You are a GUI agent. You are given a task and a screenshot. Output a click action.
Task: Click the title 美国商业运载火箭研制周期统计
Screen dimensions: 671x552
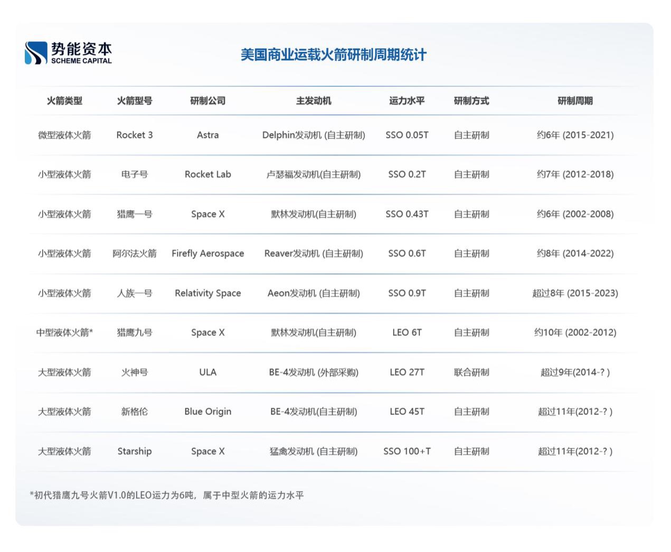[x=333, y=55]
